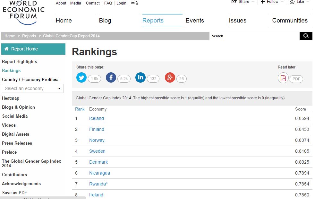Screen dimensions: 315x199
Task: Click the World Economic Forum logo
Action: 23,13
